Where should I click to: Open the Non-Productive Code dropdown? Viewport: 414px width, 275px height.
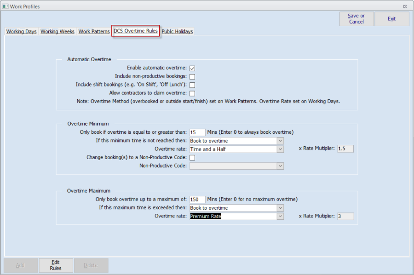point(280,166)
